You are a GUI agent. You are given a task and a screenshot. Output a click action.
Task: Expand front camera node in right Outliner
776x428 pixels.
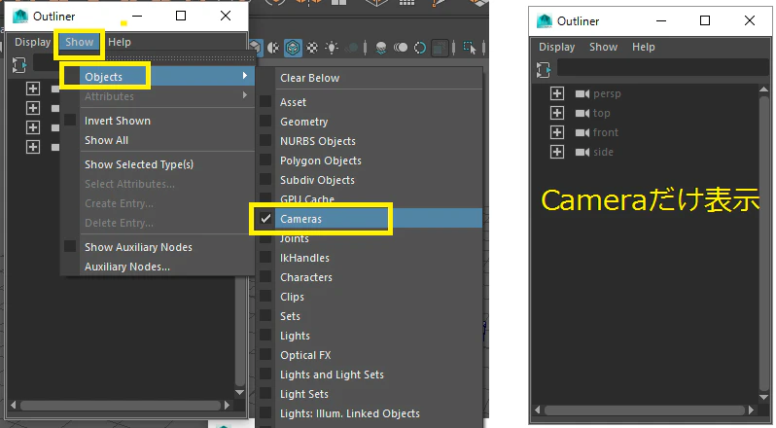[557, 132]
